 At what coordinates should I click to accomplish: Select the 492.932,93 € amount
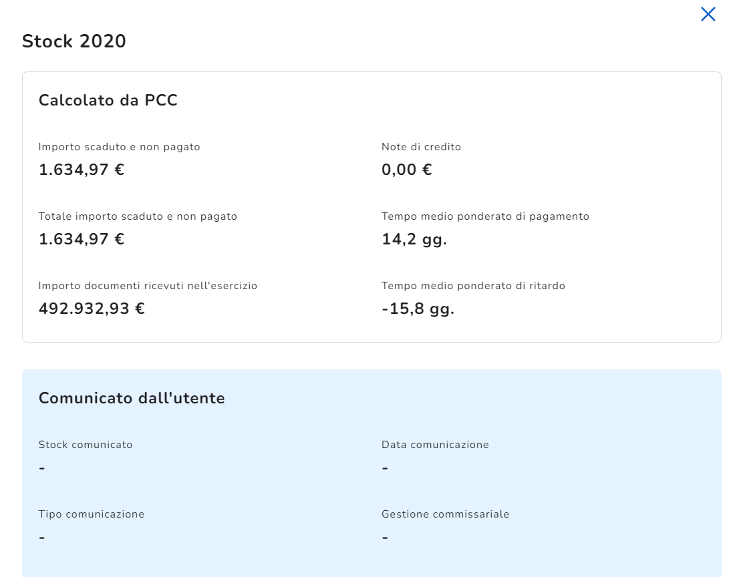coord(92,309)
